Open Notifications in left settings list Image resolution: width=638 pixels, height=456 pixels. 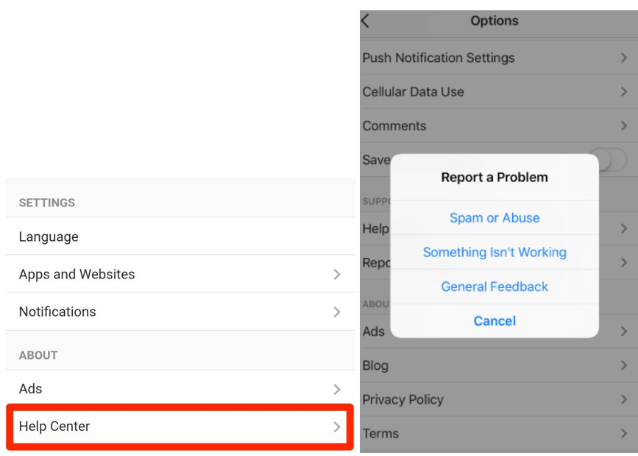(180, 312)
